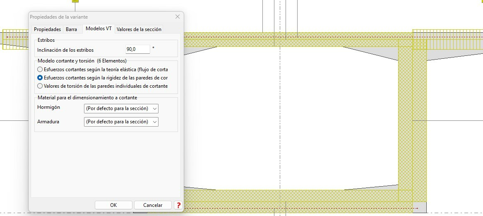Open the Hormigón material dropdown
The width and height of the screenshot is (483, 216).
(121, 108)
